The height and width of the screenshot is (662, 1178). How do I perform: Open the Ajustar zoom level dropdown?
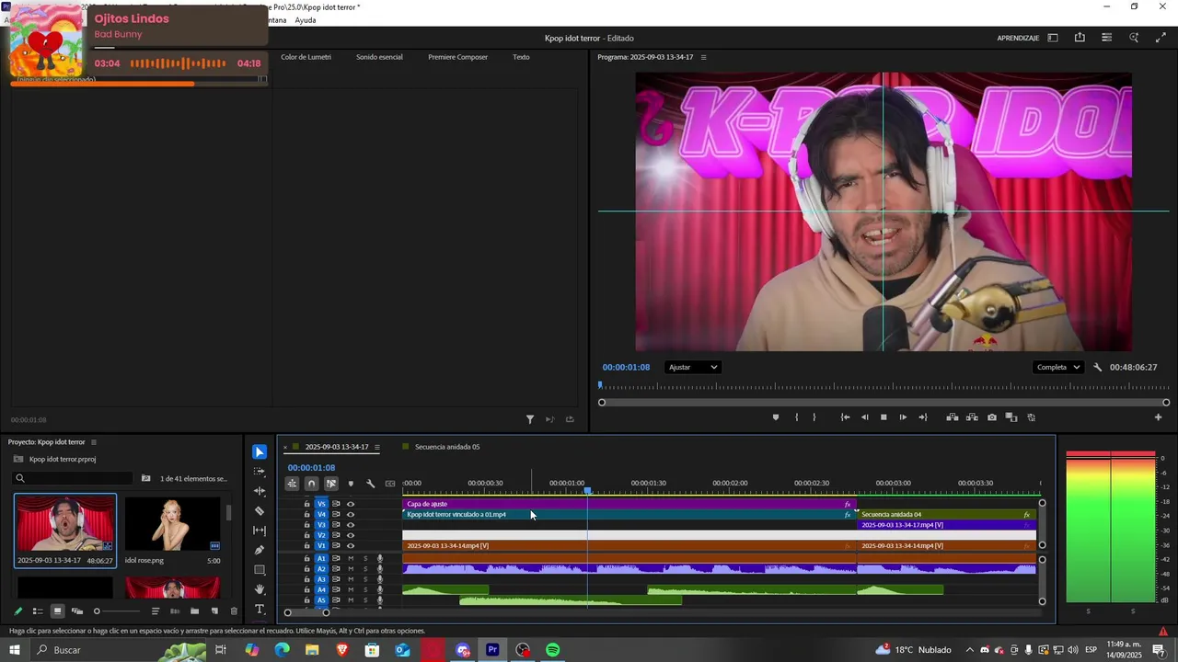(x=693, y=368)
